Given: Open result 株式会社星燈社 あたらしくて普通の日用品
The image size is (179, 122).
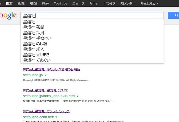Looking at the screenshot, I should coord(51,69).
